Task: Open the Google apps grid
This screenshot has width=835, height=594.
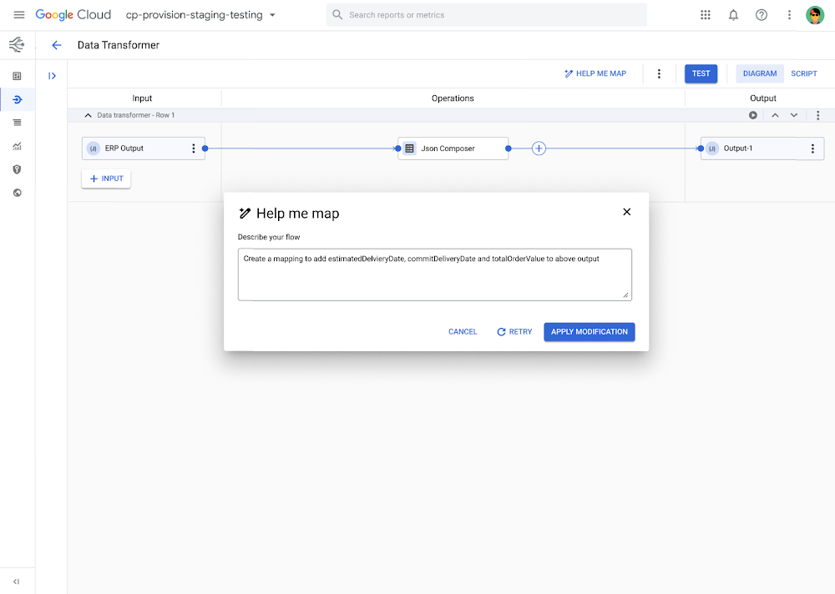Action: pyautogui.click(x=705, y=15)
